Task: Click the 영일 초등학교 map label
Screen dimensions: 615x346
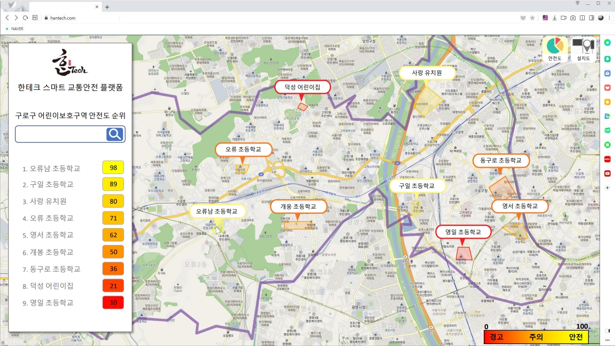Action: (x=463, y=232)
